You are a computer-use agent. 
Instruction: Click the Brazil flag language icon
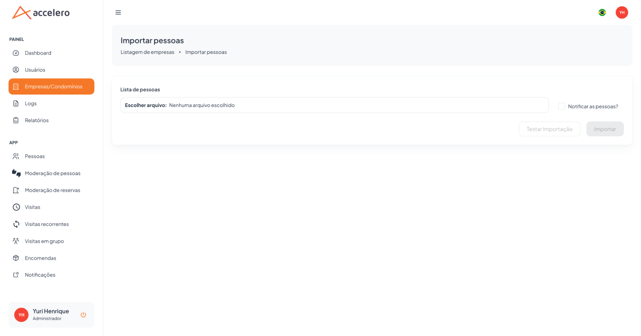602,13
